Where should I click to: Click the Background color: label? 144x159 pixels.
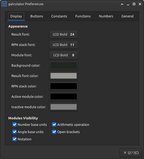pos(26,66)
